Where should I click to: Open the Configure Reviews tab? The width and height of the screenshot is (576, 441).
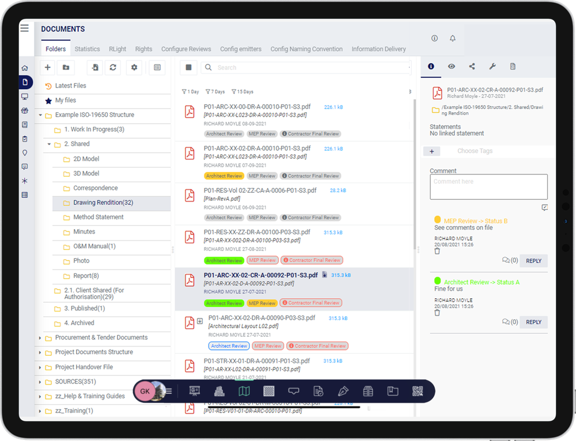pos(186,49)
